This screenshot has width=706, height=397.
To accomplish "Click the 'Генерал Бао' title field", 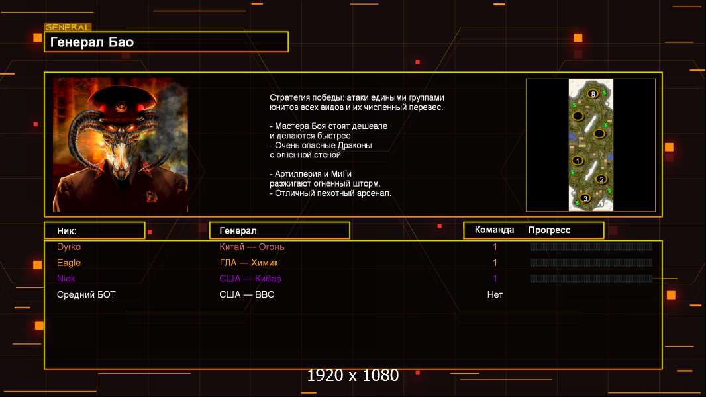I will click(x=166, y=42).
